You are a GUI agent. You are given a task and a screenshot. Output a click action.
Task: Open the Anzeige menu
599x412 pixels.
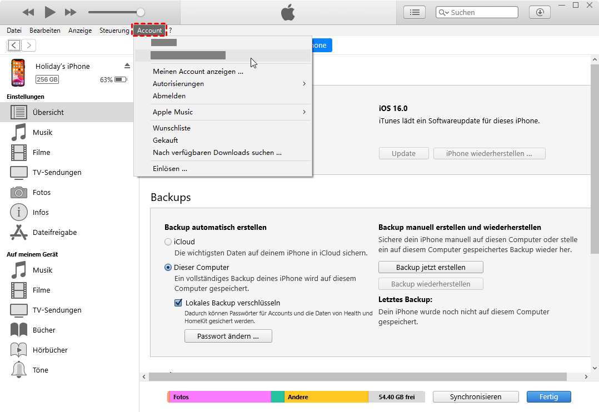80,30
